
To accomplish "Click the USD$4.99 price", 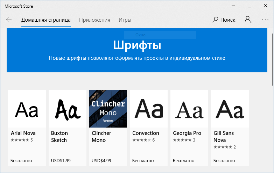I will point(101,161).
